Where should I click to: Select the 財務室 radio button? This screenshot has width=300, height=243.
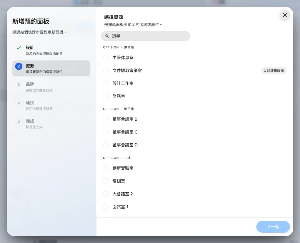point(106,96)
